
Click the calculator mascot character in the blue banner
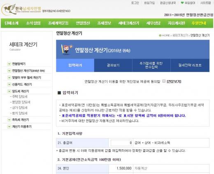[x=67, y=49]
